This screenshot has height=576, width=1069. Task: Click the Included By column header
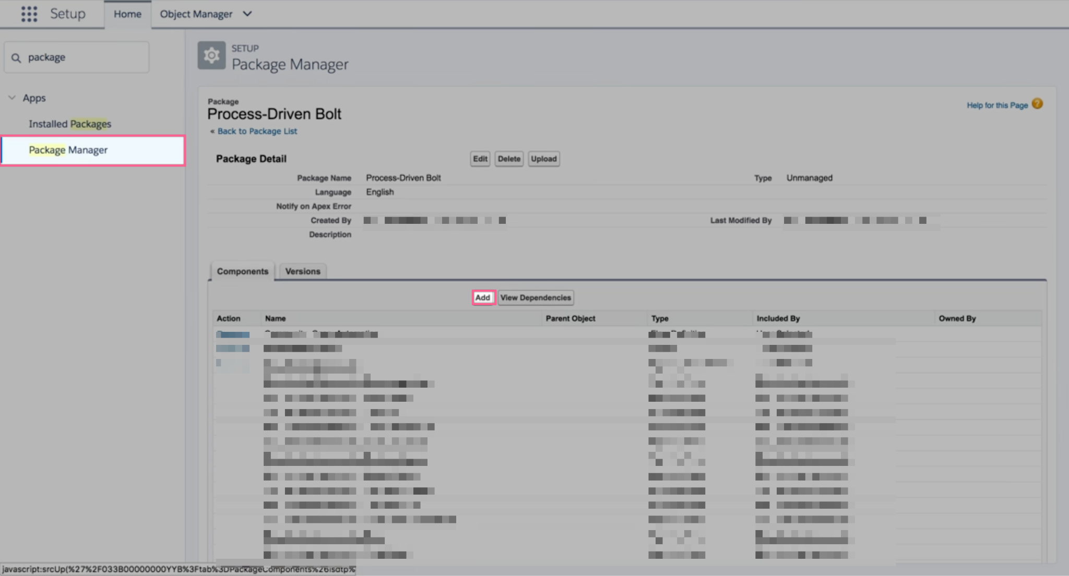(x=778, y=318)
